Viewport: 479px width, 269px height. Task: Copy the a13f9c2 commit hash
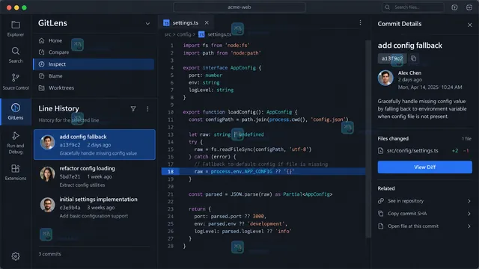coord(414,58)
